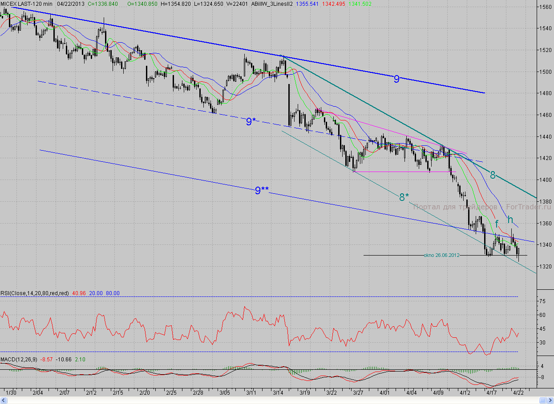Click the MICEX LAST-120 min chart title
The height and width of the screenshot is (404, 554).
[27, 4]
